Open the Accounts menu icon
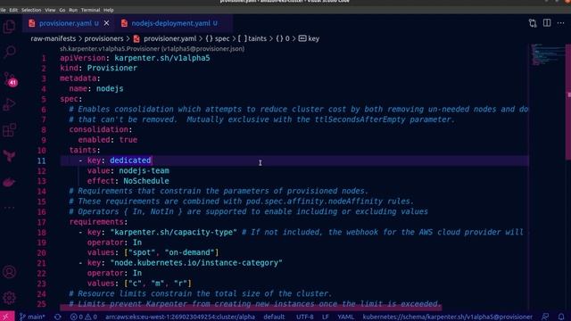Screen dimensions: 571x321 pos(9,272)
